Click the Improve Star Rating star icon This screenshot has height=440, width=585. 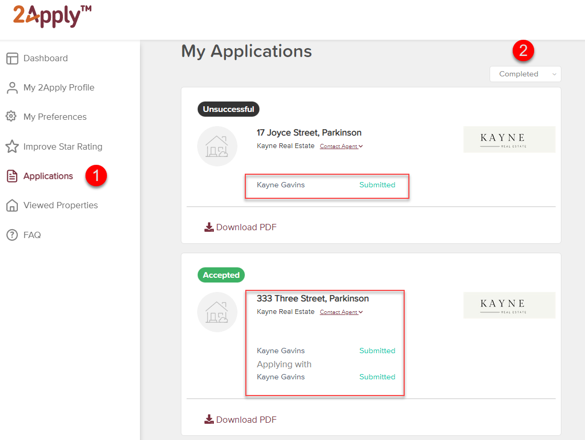click(12, 146)
